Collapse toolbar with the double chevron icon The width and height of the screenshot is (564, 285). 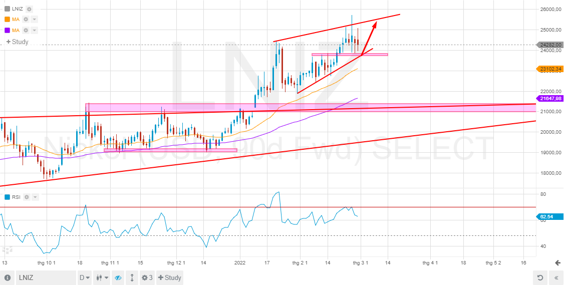[x=555, y=277]
